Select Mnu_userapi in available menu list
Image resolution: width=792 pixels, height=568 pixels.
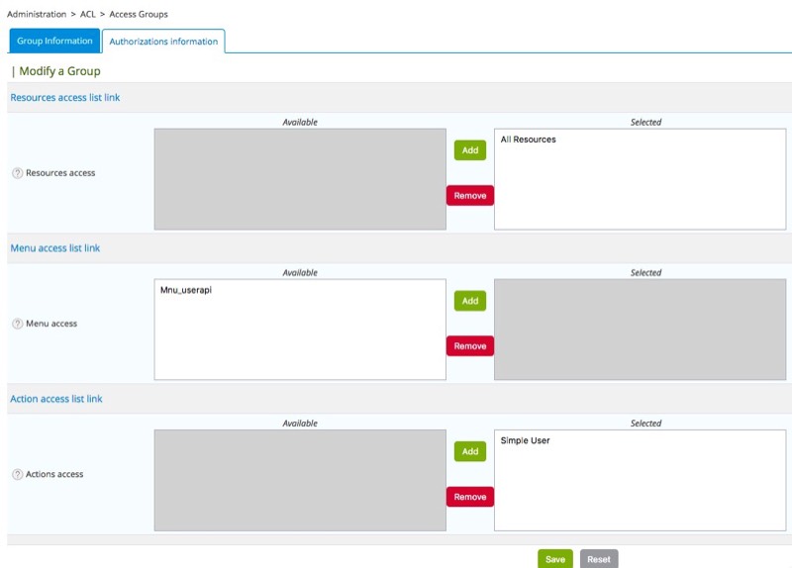(186, 290)
